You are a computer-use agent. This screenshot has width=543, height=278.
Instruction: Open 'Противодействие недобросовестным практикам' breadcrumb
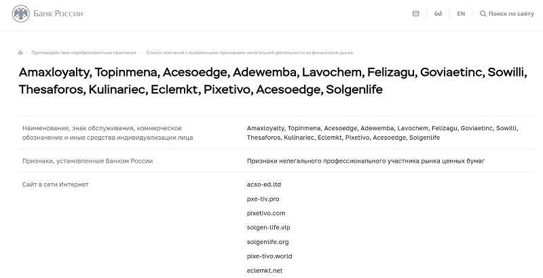click(84, 52)
